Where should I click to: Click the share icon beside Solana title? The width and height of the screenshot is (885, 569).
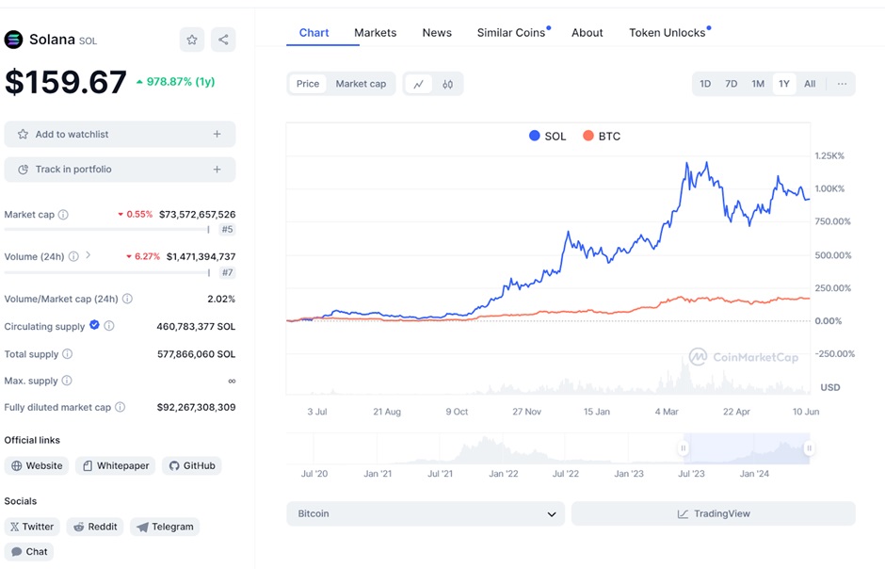pyautogui.click(x=223, y=40)
